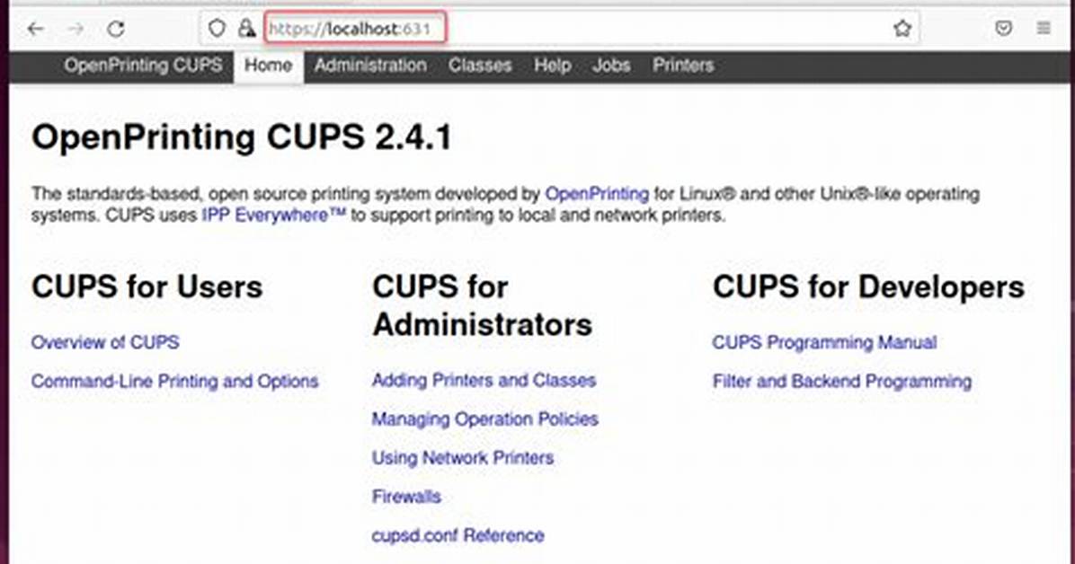Open the shield tracking protection icon
Viewport: 1075px width, 564px height.
coord(217,28)
